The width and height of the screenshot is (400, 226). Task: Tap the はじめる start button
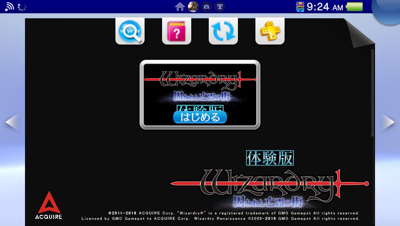click(200, 117)
